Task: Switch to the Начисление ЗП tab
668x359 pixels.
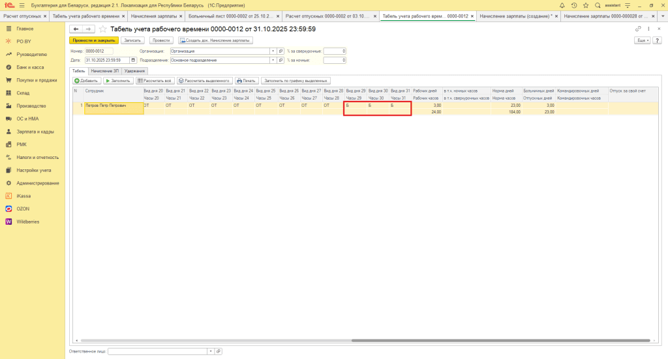Action: 104,70
